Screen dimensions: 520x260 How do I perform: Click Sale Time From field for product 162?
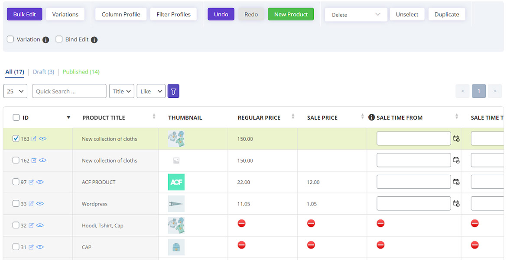pos(414,160)
